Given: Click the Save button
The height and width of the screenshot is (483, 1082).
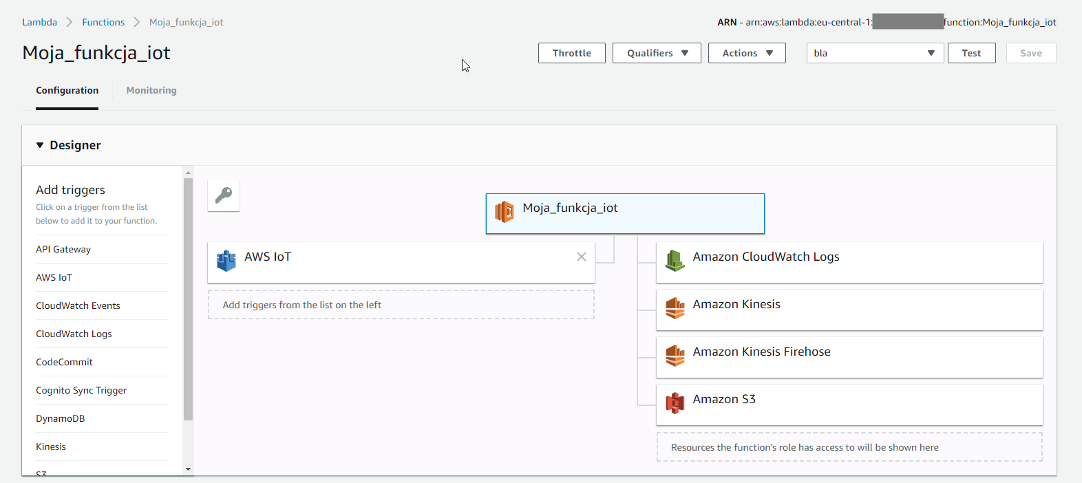Looking at the screenshot, I should (1031, 53).
